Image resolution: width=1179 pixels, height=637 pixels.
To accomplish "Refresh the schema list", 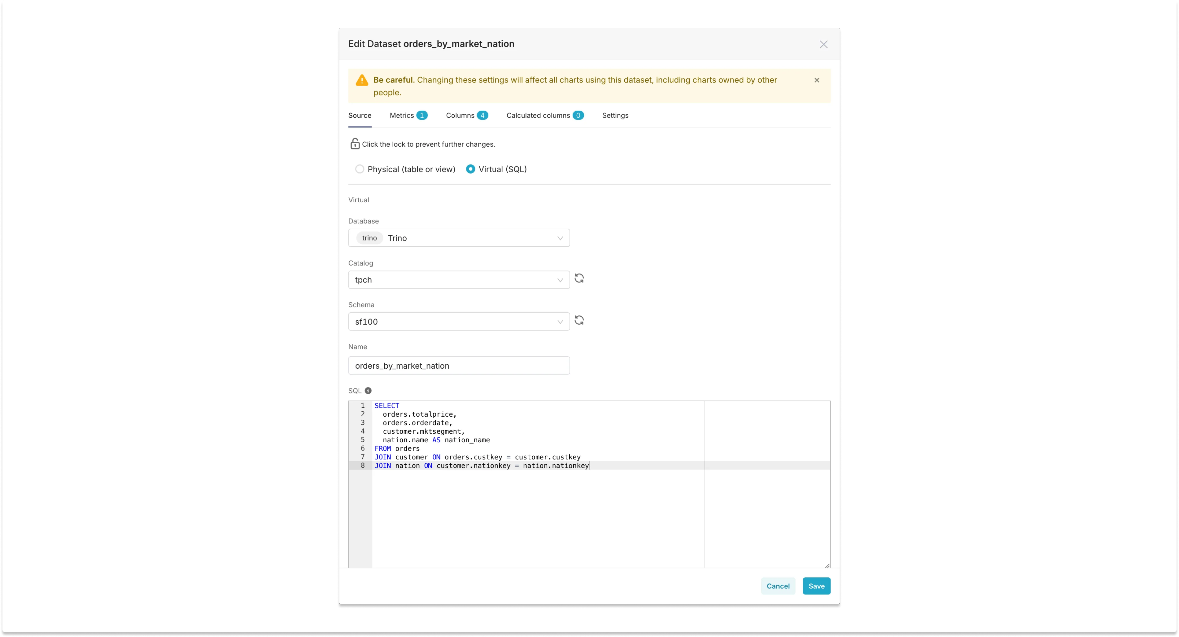I will pos(579,320).
